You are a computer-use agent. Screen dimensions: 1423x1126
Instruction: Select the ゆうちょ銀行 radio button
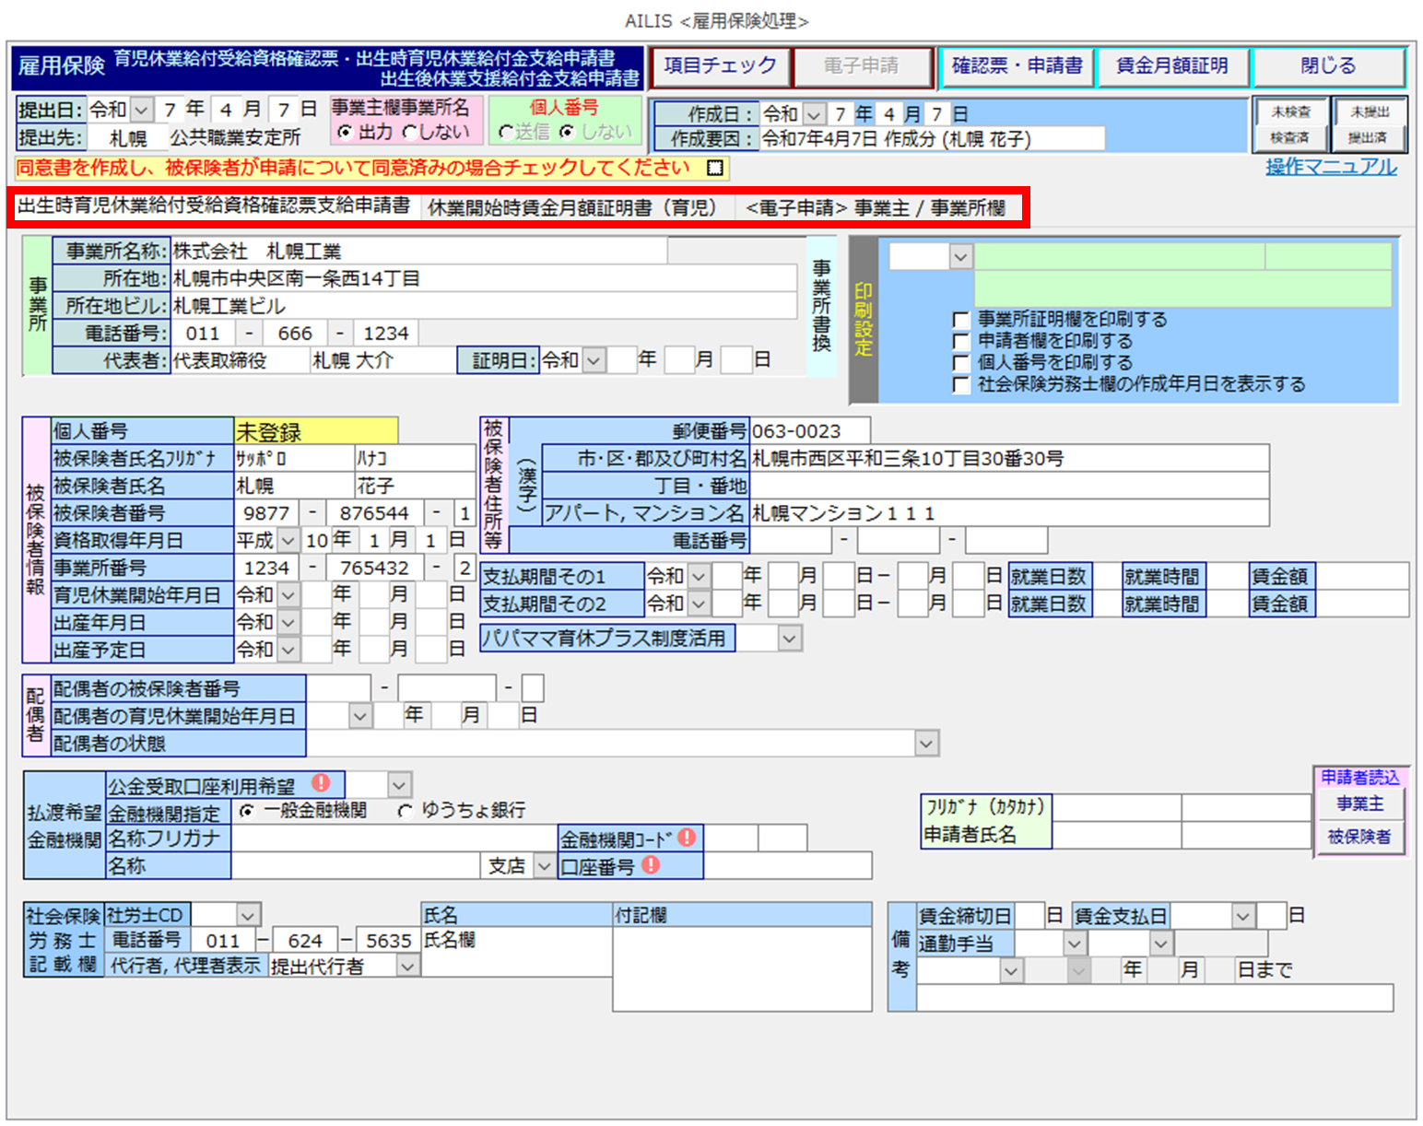(x=406, y=811)
